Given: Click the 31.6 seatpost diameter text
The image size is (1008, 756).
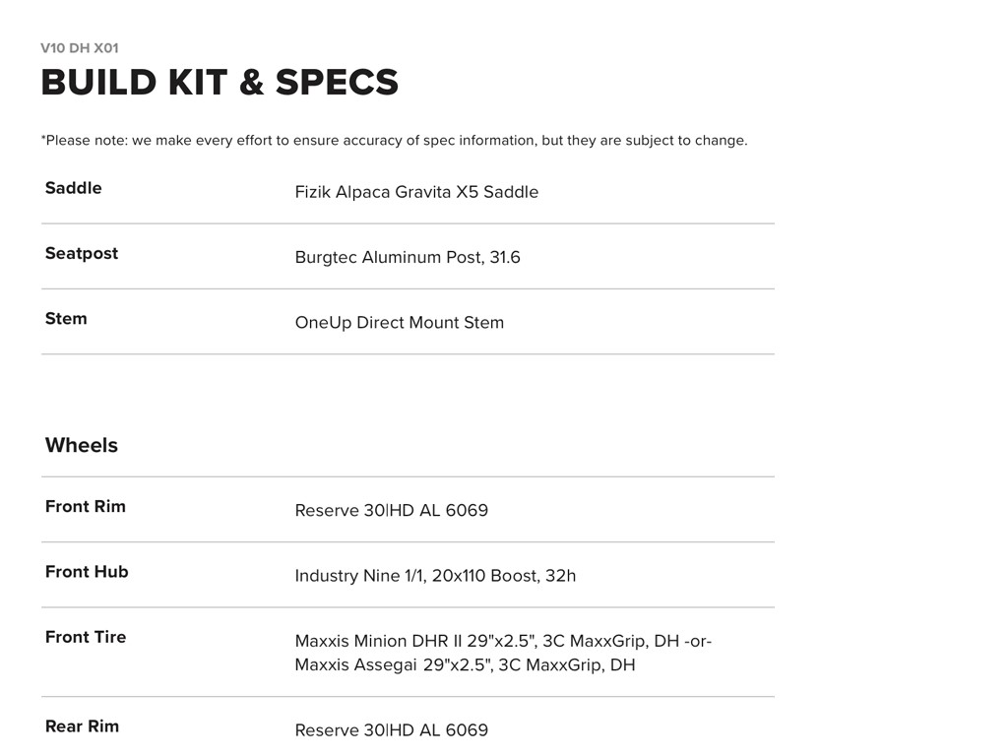Looking at the screenshot, I should point(505,257).
